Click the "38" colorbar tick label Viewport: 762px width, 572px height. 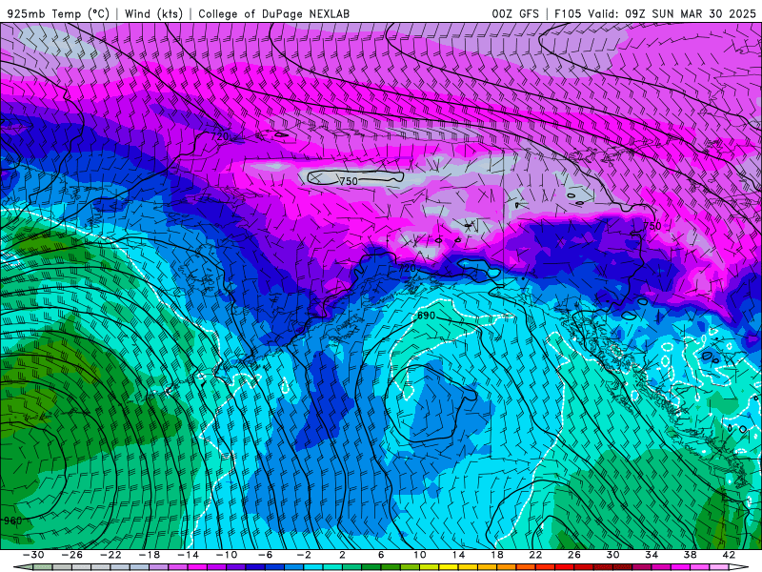[690, 555]
